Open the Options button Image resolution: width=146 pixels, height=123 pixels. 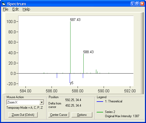point(82,115)
